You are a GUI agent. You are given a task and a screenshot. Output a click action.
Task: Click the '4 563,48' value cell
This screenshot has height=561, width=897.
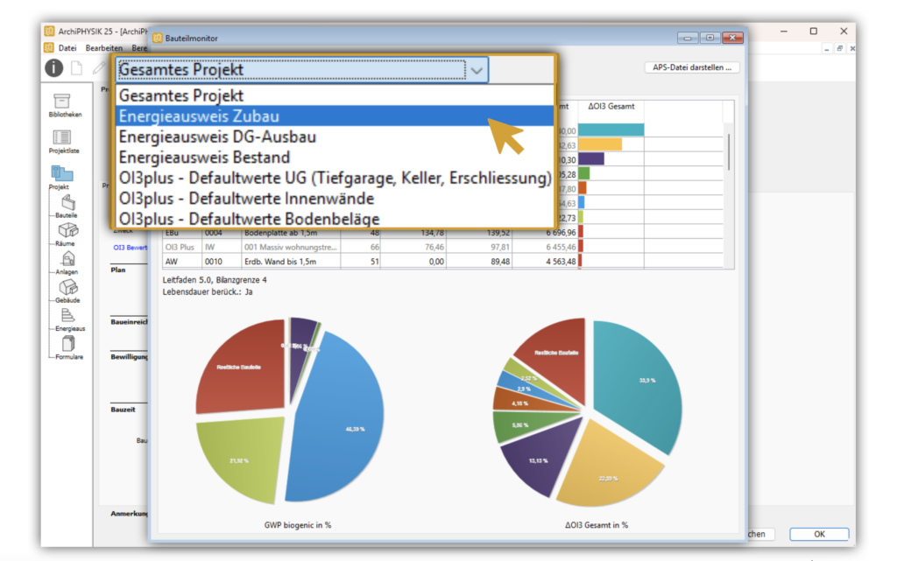[545, 261]
